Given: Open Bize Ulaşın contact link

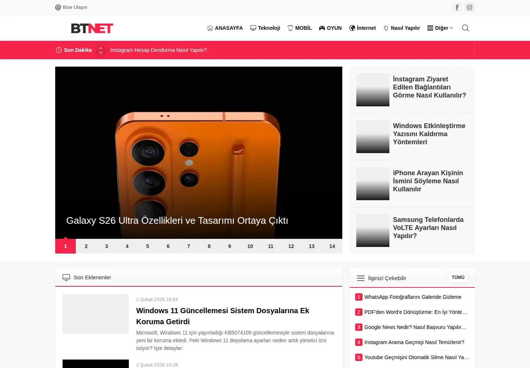Looking at the screenshot, I should [71, 7].
